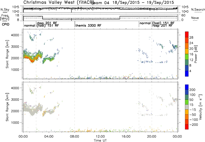
Task: Click the 'Christmas Valley West (fitACF)' title
Action: tap(58, 3)
